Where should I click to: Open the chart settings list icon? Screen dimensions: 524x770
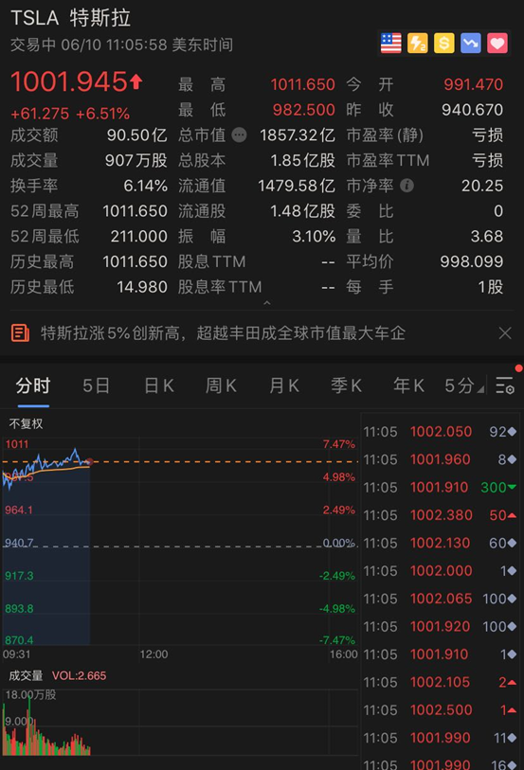[505, 385]
